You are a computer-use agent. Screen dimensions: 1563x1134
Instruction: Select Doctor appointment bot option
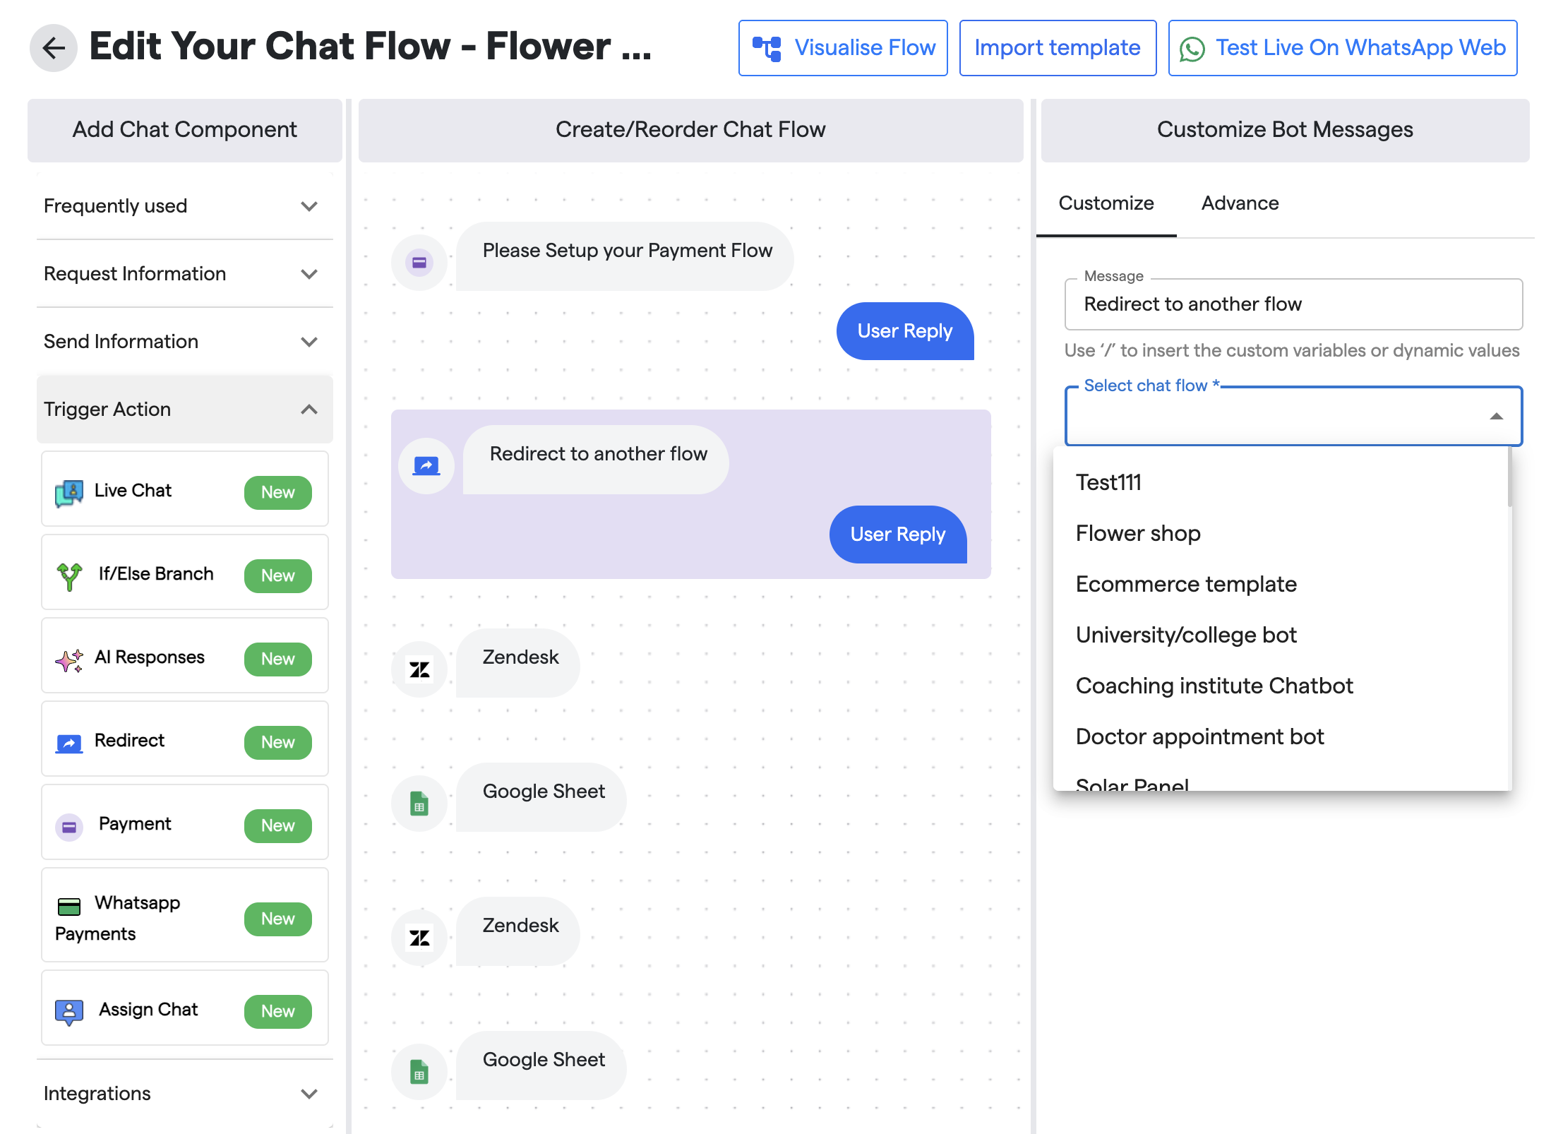coord(1199,736)
